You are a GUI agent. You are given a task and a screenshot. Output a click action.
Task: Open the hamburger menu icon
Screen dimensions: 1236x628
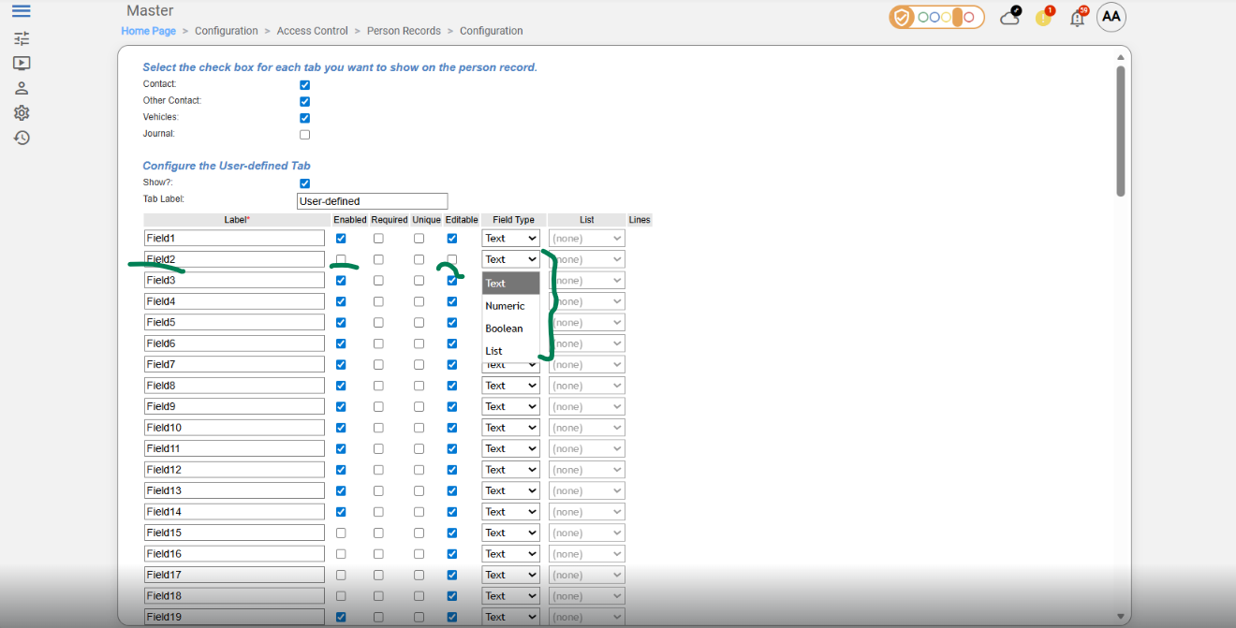(x=21, y=11)
